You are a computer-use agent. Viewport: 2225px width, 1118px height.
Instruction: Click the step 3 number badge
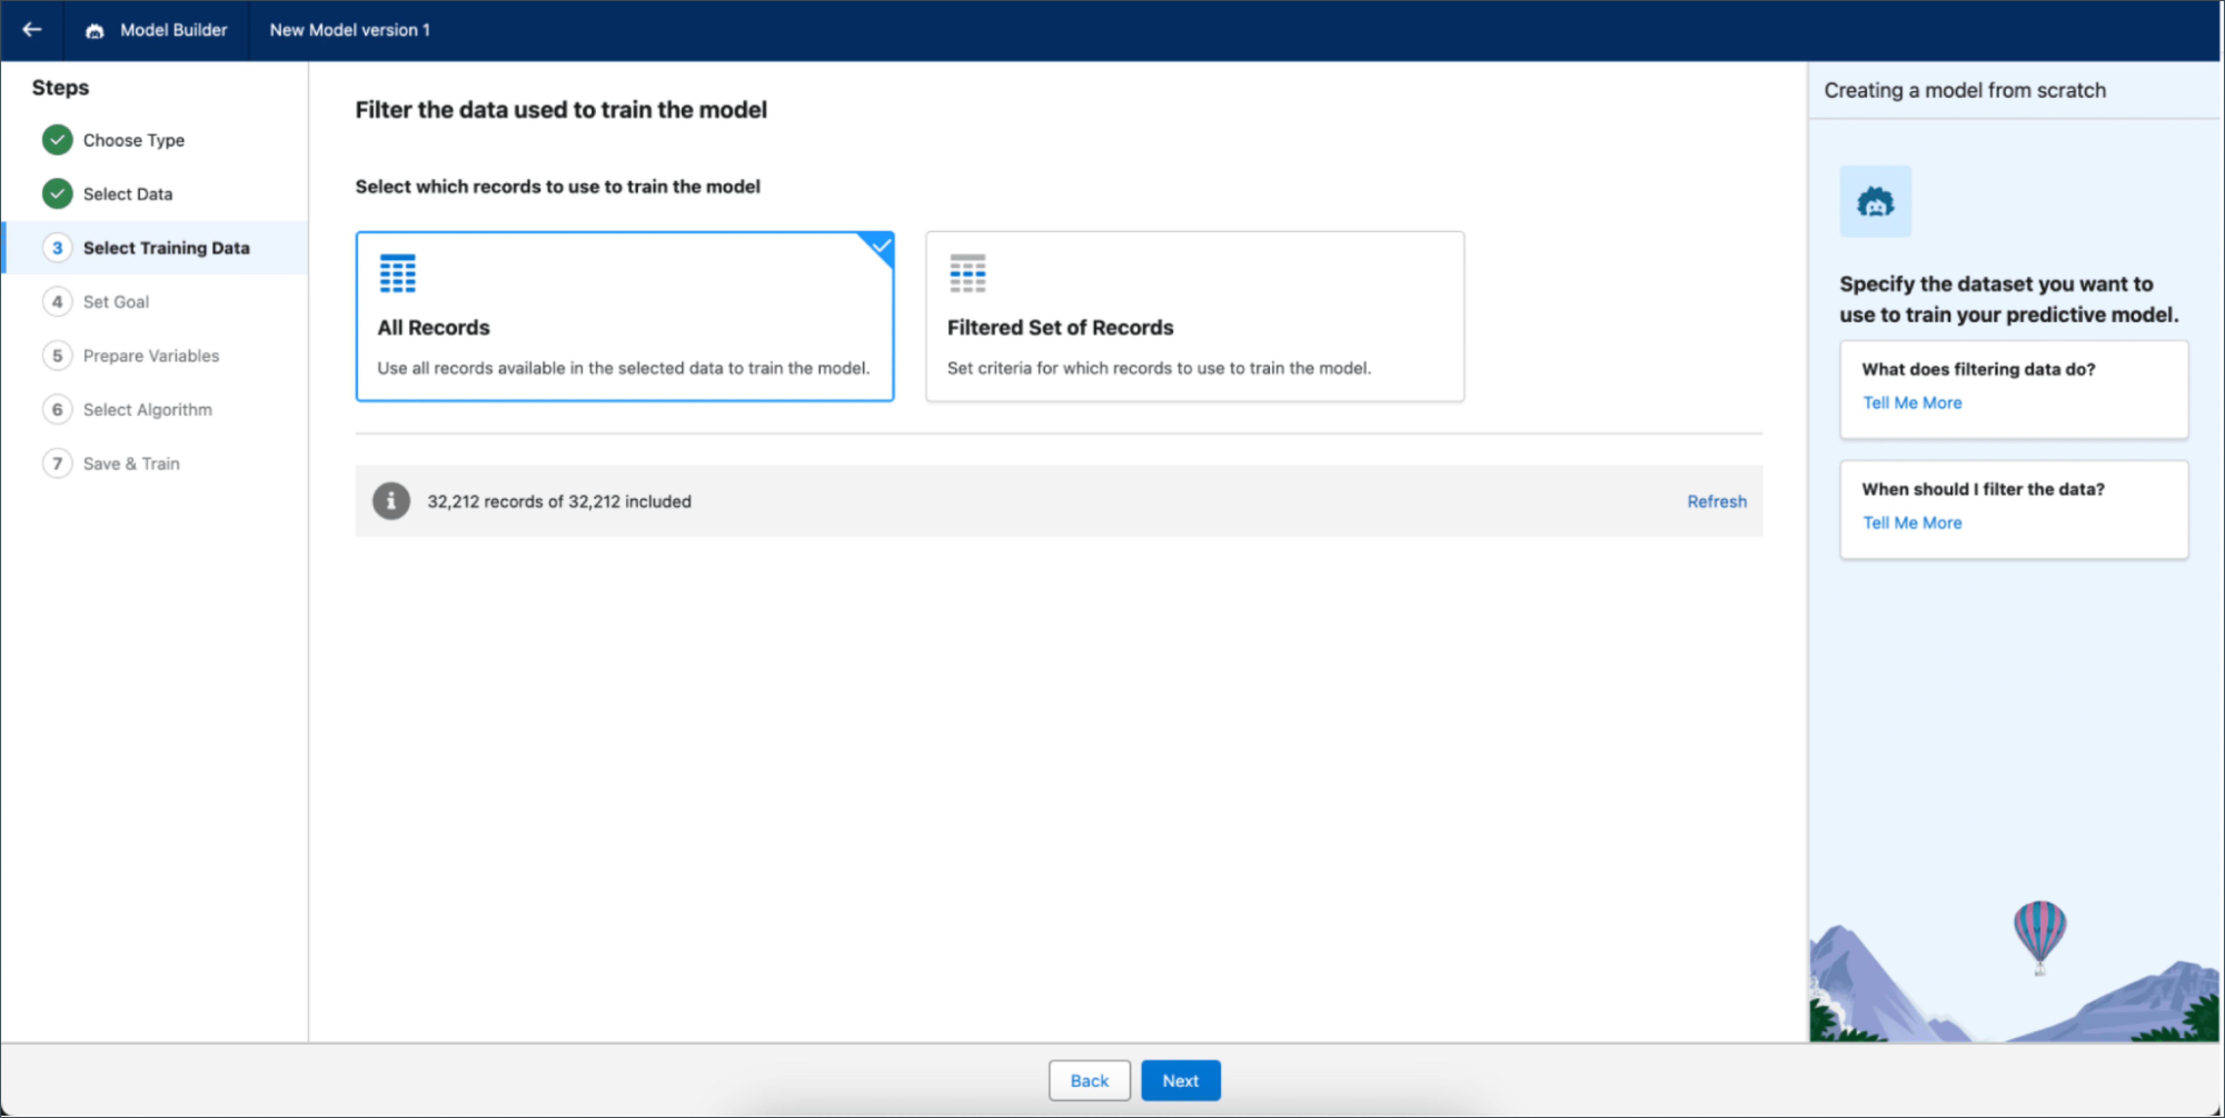coord(57,248)
